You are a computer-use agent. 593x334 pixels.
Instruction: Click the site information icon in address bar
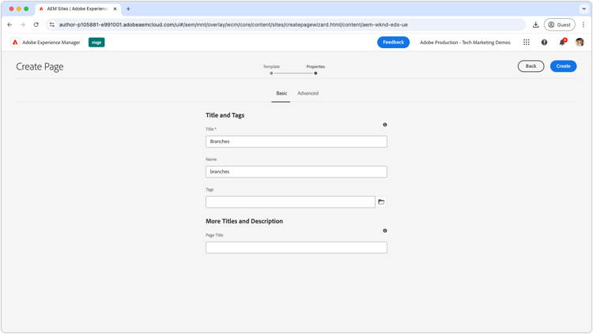[x=52, y=24]
